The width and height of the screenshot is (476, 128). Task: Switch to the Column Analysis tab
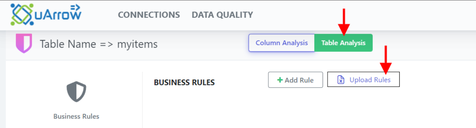(x=282, y=43)
